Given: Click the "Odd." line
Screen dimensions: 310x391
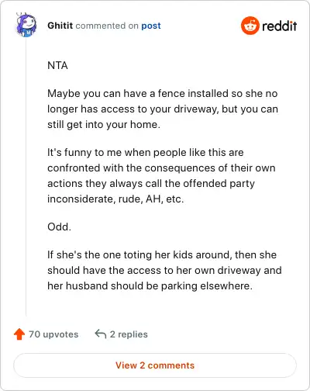Looking at the screenshot, I should (59, 227).
